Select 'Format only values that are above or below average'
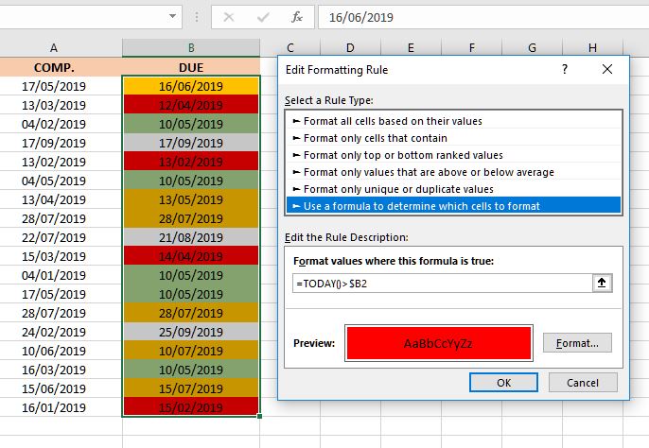This screenshot has width=649, height=448. [453, 172]
